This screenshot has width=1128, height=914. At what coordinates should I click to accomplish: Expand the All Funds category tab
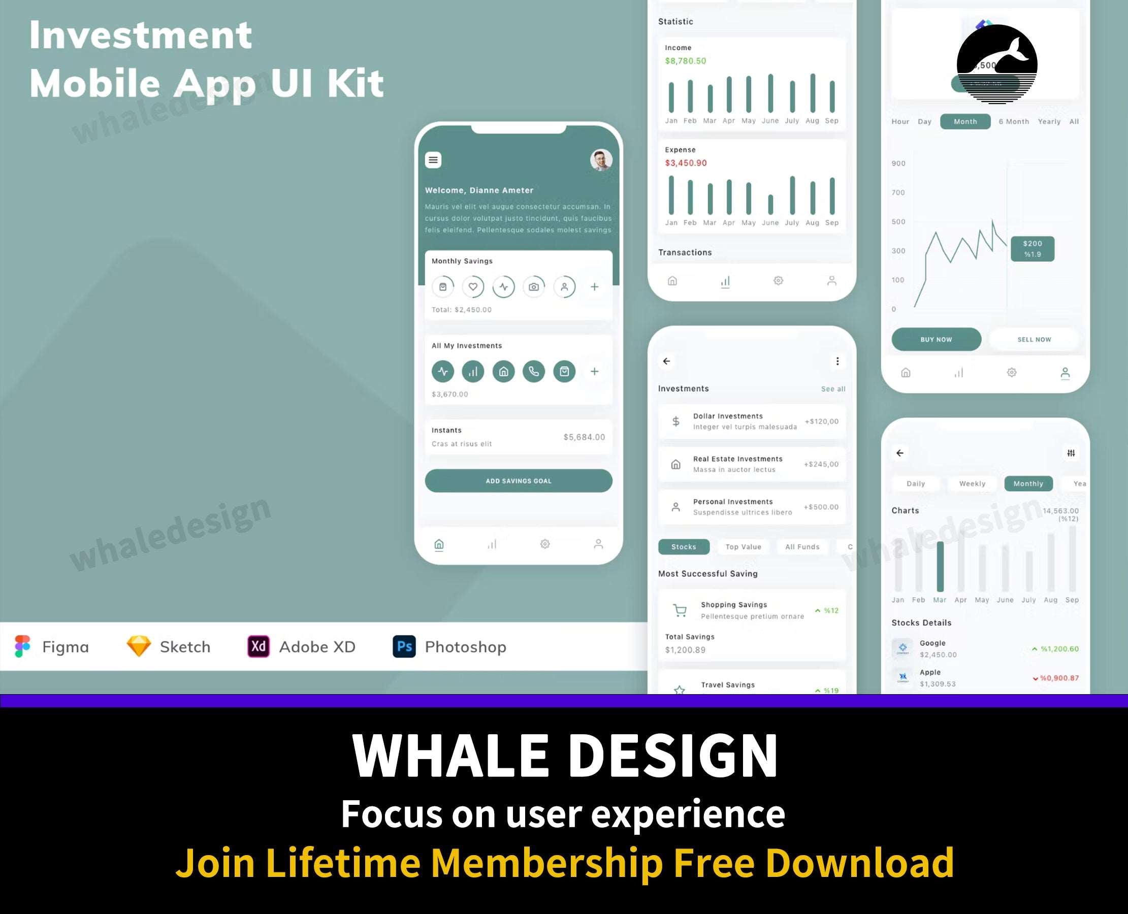(801, 545)
